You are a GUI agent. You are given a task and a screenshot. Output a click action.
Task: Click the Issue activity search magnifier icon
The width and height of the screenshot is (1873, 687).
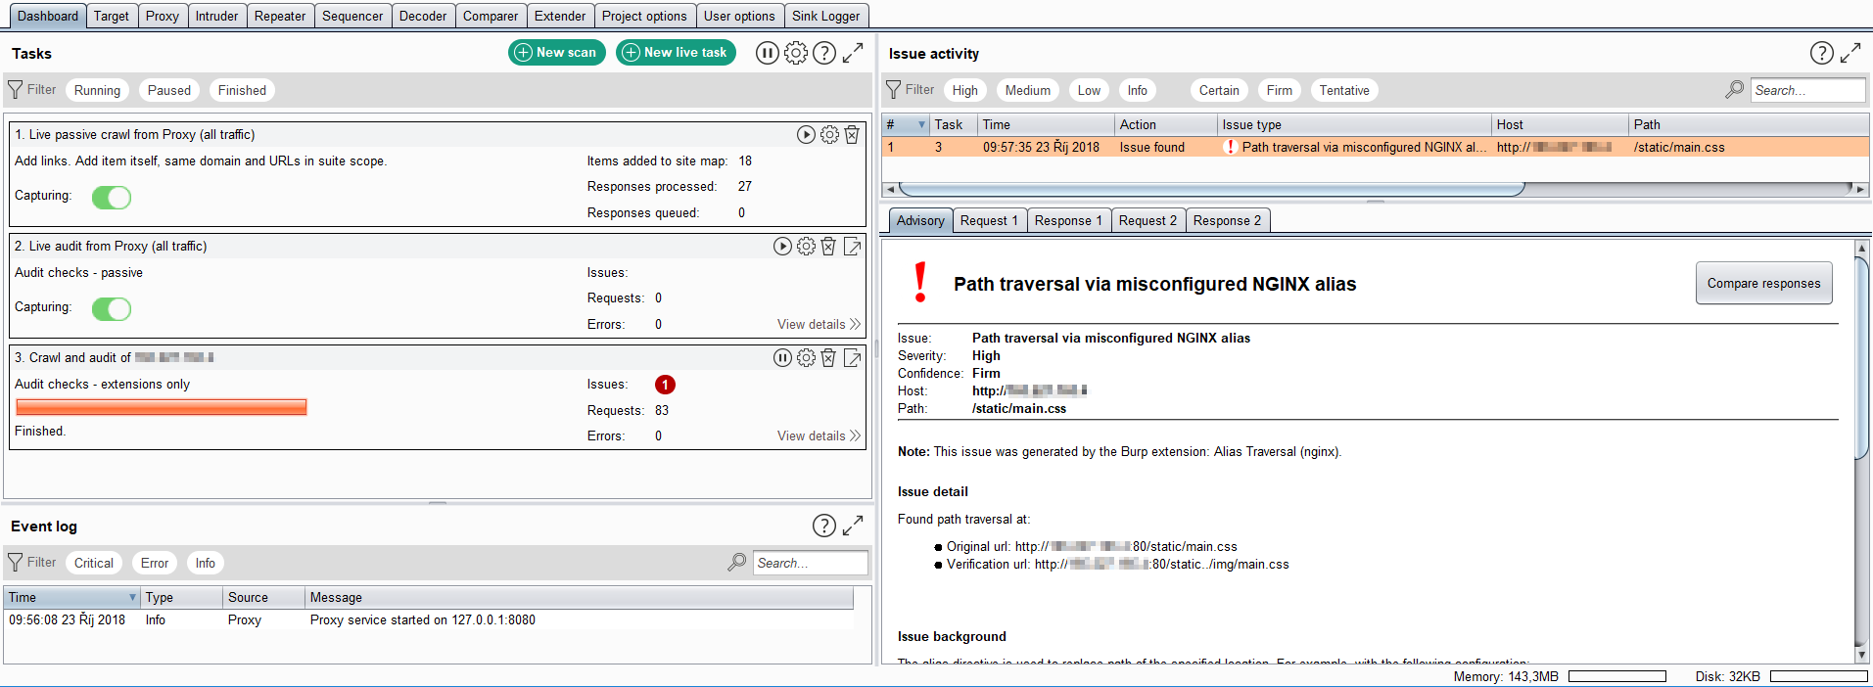1735,90
